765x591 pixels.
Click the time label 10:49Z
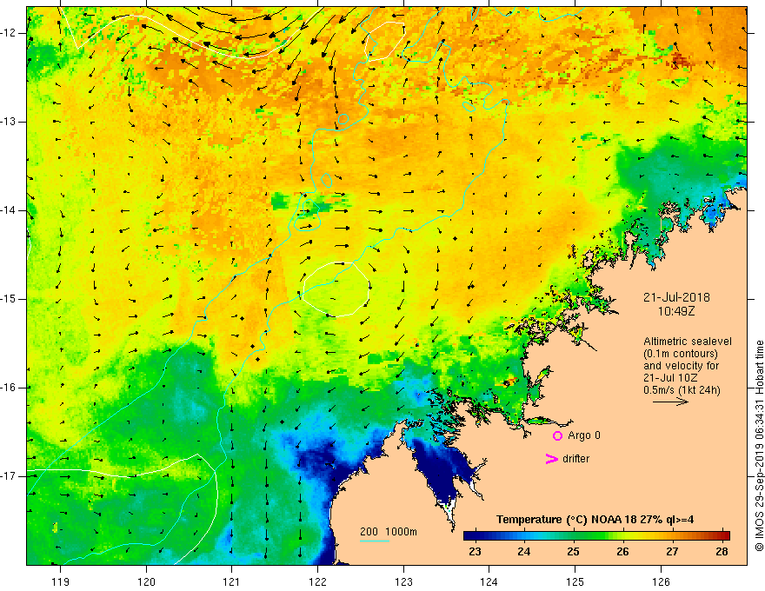pyautogui.click(x=676, y=311)
